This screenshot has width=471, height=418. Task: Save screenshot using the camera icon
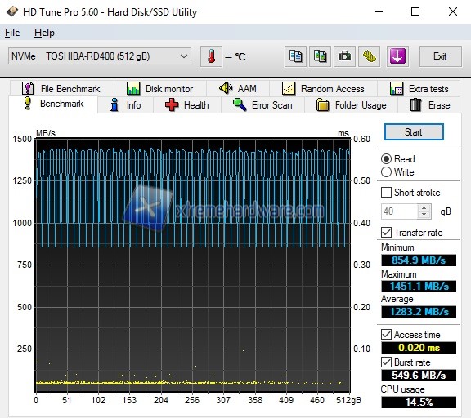pos(344,56)
